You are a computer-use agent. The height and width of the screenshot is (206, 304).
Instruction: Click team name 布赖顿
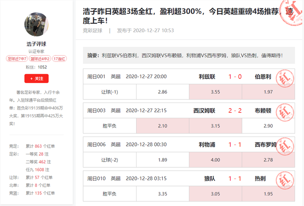[x=263, y=111]
